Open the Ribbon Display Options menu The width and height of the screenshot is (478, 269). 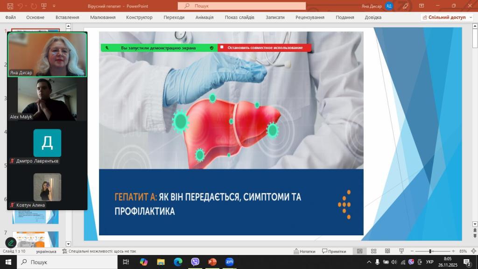422,6
